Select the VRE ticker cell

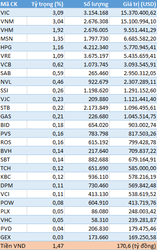(x=13, y=56)
